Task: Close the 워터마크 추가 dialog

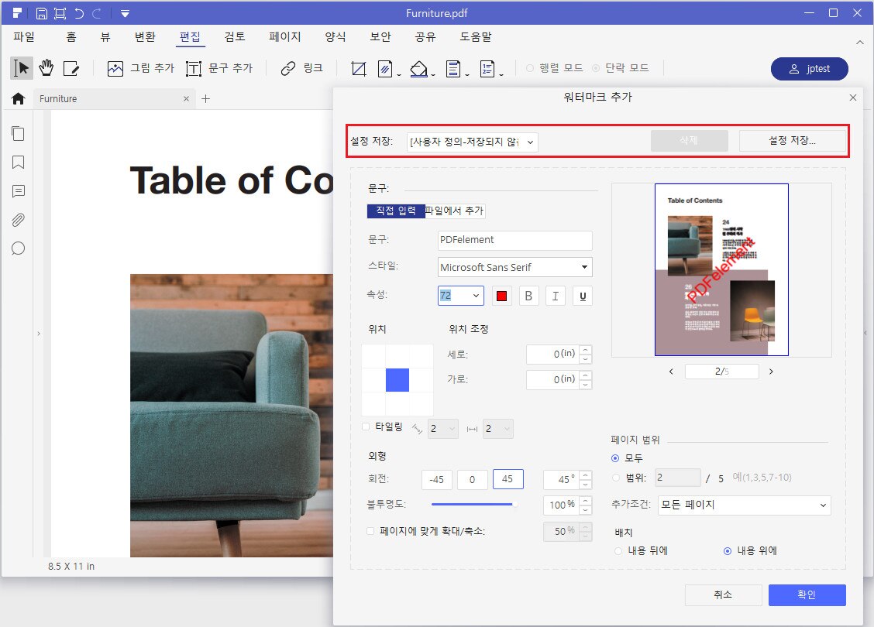Action: (853, 98)
